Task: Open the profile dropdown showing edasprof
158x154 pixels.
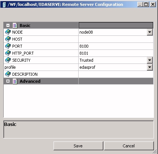Action: coord(150,67)
